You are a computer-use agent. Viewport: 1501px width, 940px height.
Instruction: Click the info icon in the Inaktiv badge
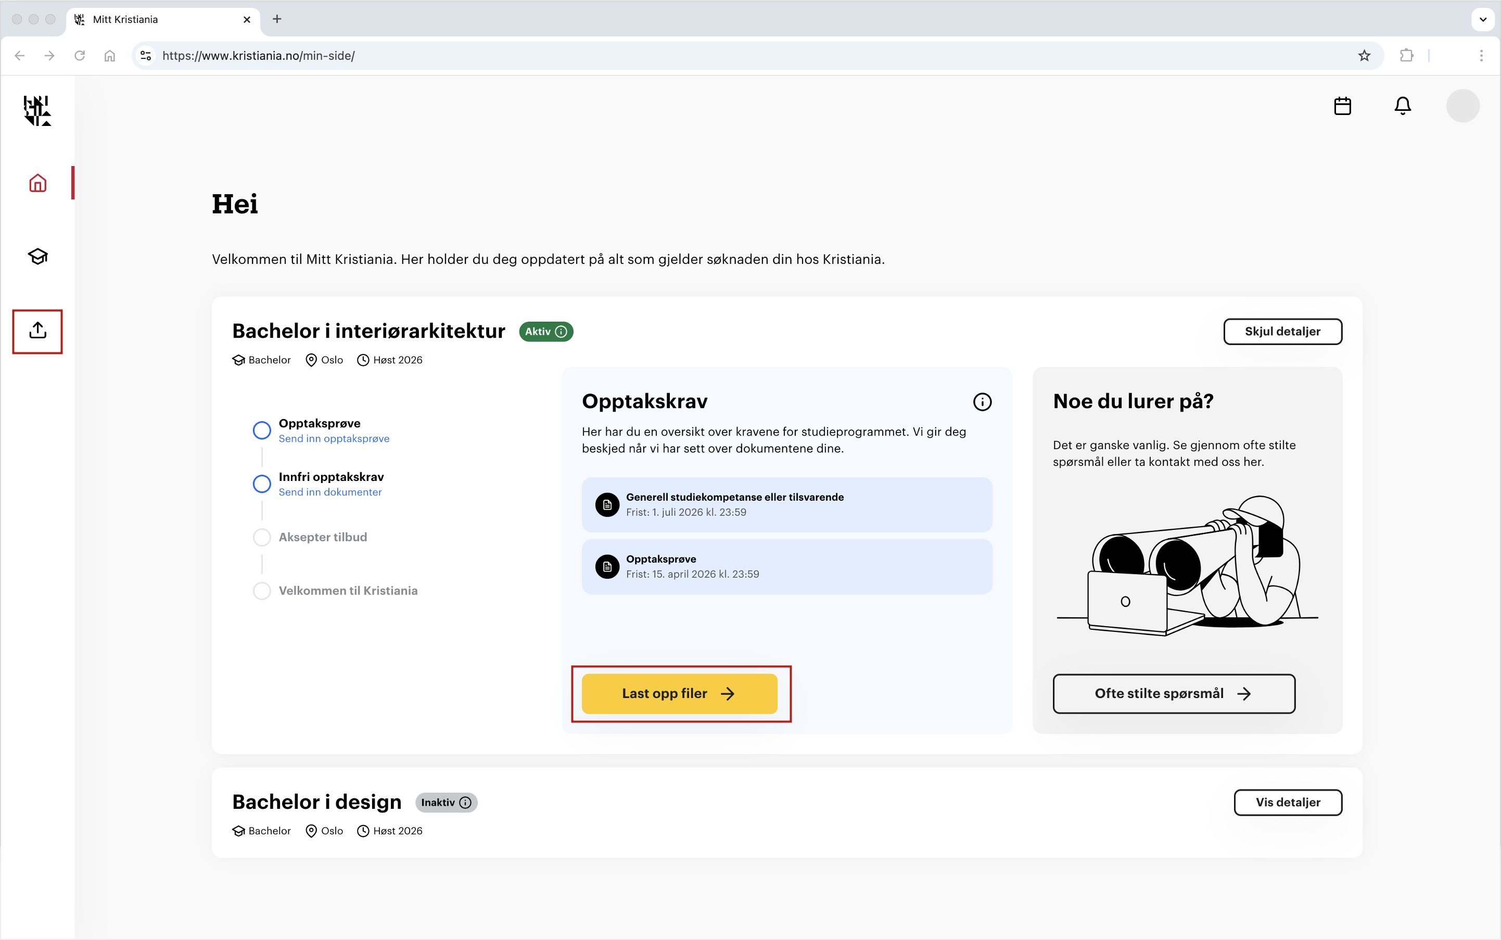(x=465, y=803)
